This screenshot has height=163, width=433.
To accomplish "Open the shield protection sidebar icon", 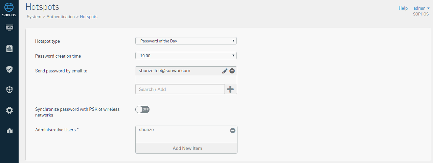I will 9,69.
